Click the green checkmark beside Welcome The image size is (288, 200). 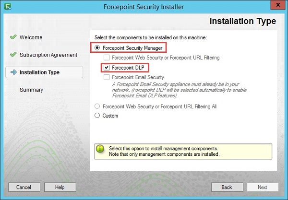tap(13, 37)
